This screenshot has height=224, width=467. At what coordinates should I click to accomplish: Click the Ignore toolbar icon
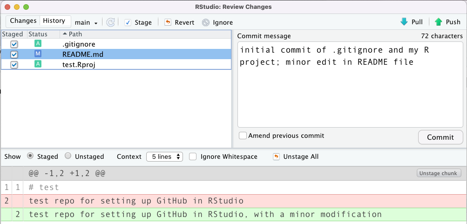coord(206,22)
